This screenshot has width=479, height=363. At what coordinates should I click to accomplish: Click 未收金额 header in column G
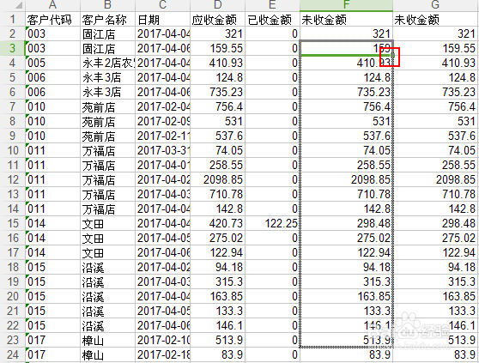[x=435, y=19]
